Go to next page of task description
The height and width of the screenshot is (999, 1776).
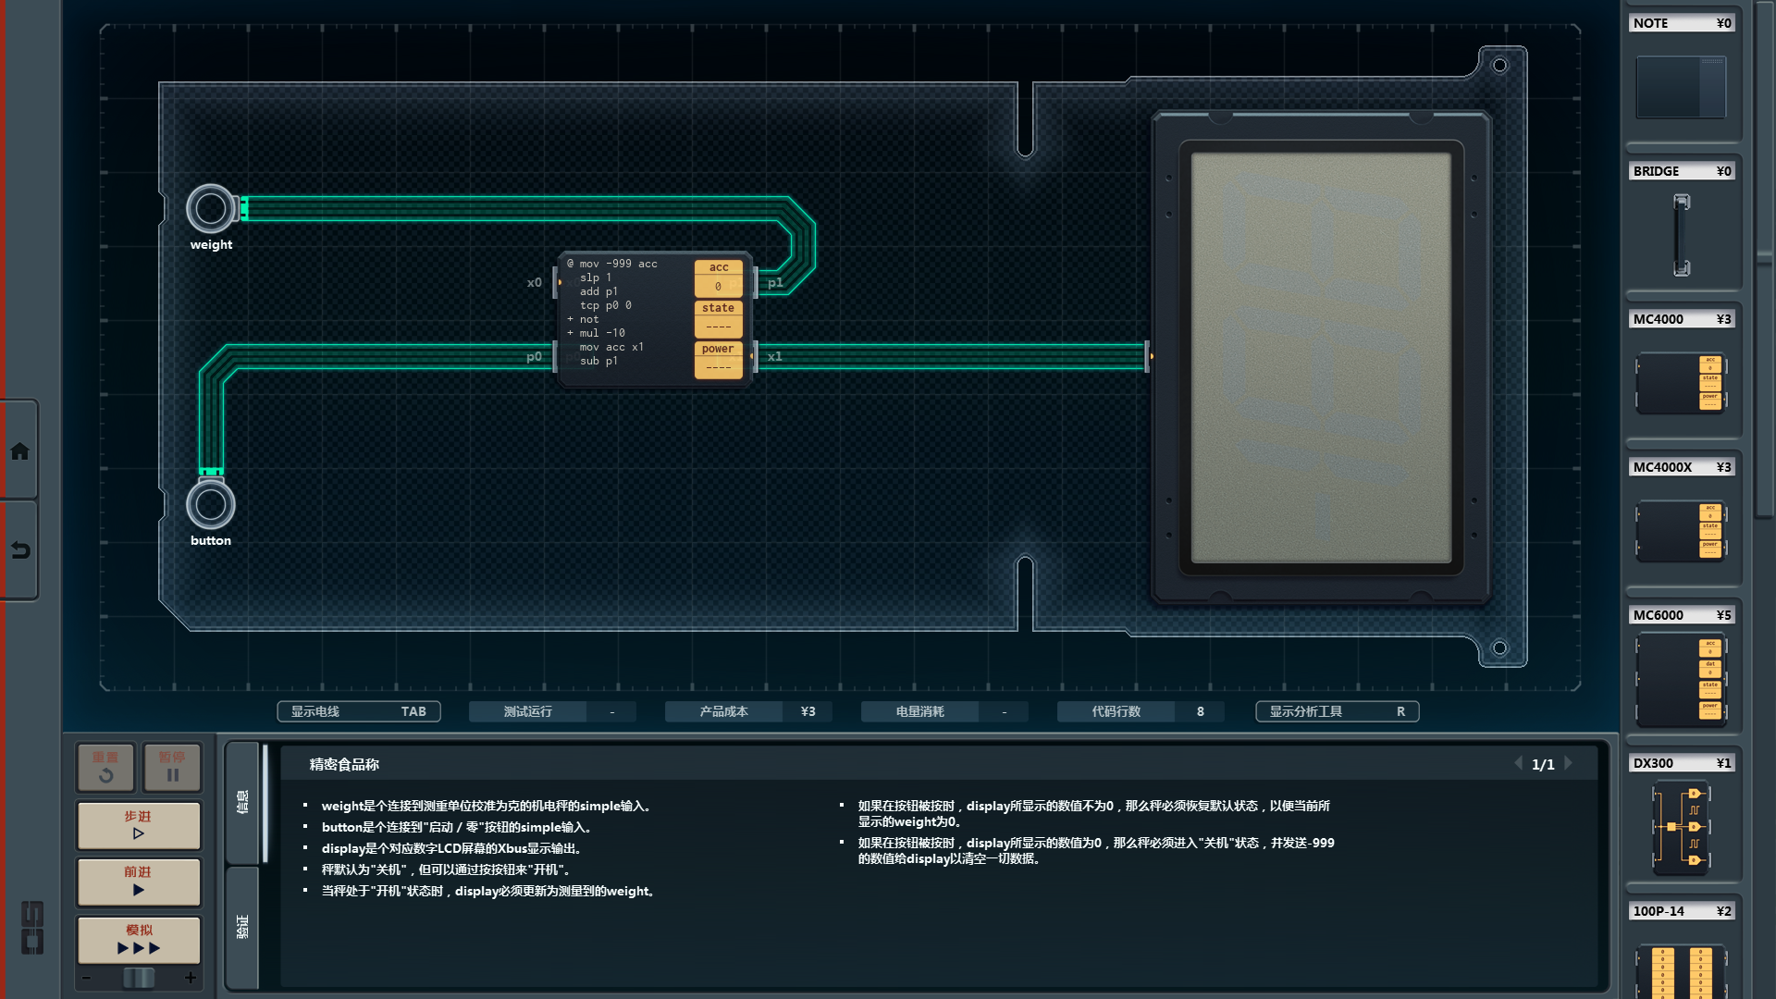click(x=1569, y=763)
